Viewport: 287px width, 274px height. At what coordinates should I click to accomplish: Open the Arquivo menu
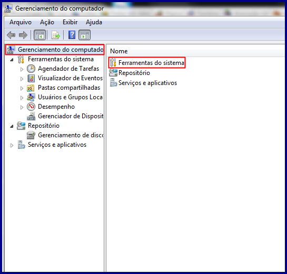21,22
